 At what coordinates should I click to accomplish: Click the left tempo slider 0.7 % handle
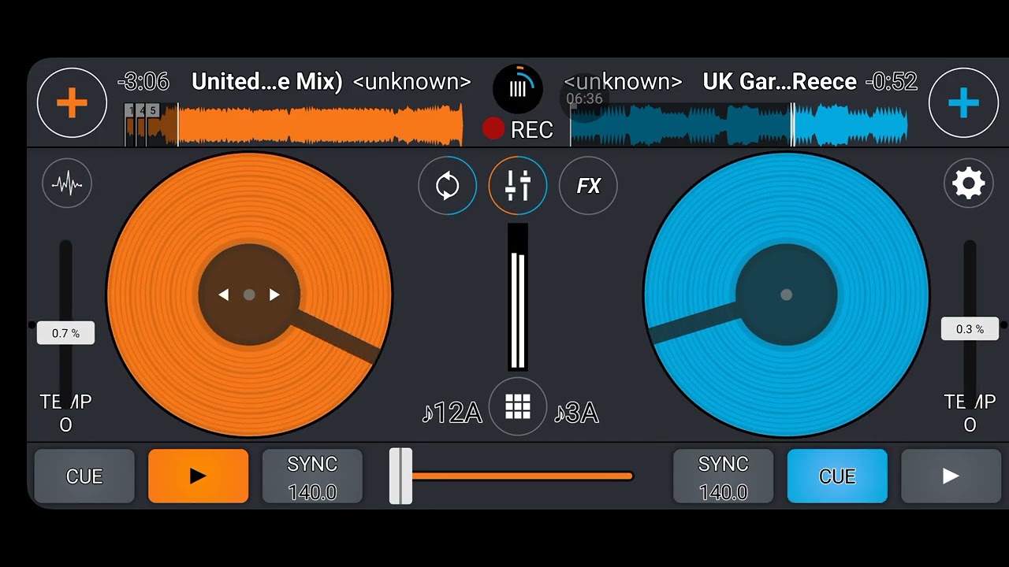(x=65, y=333)
